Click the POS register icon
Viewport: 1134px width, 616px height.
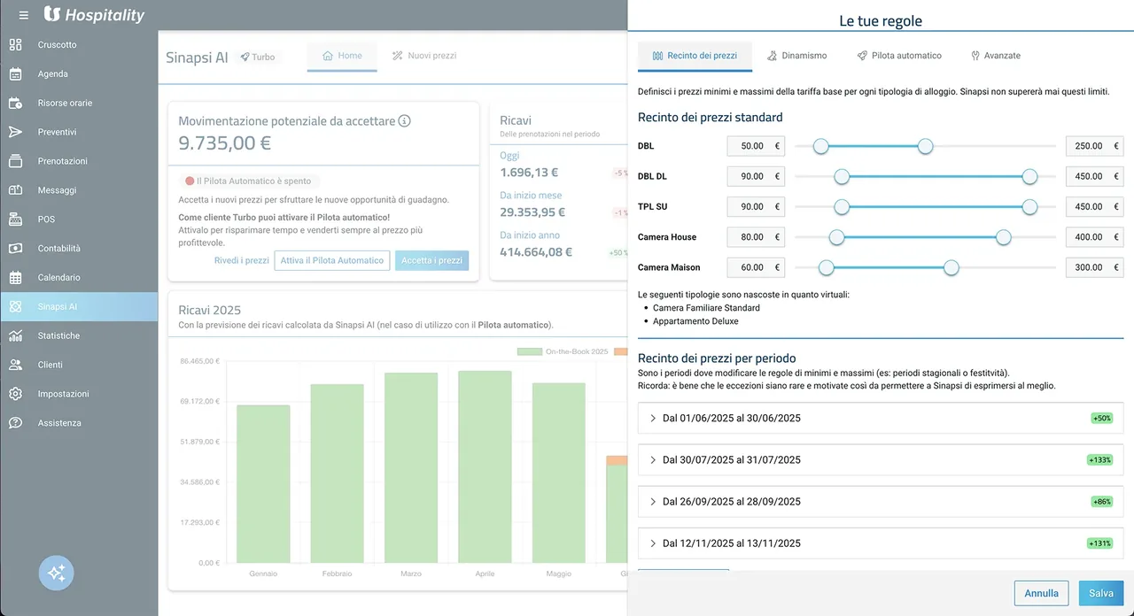click(15, 219)
